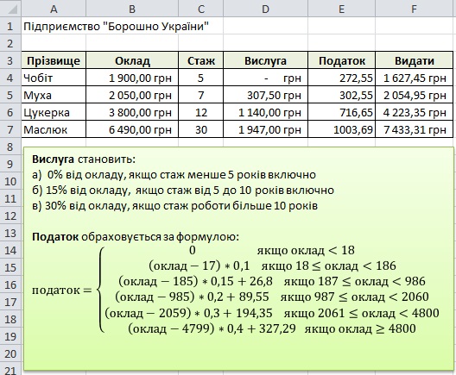This screenshot has height=375, width=456.
Task: Click the Стаж header cell
Action: click(x=200, y=60)
